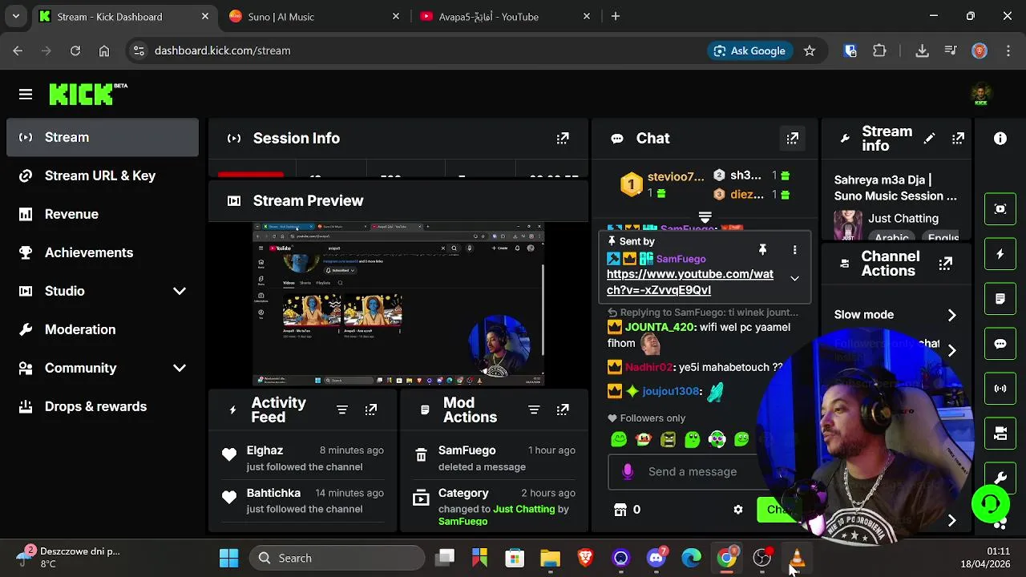Pop out the Chat panel
1026x577 pixels.
tap(792, 139)
